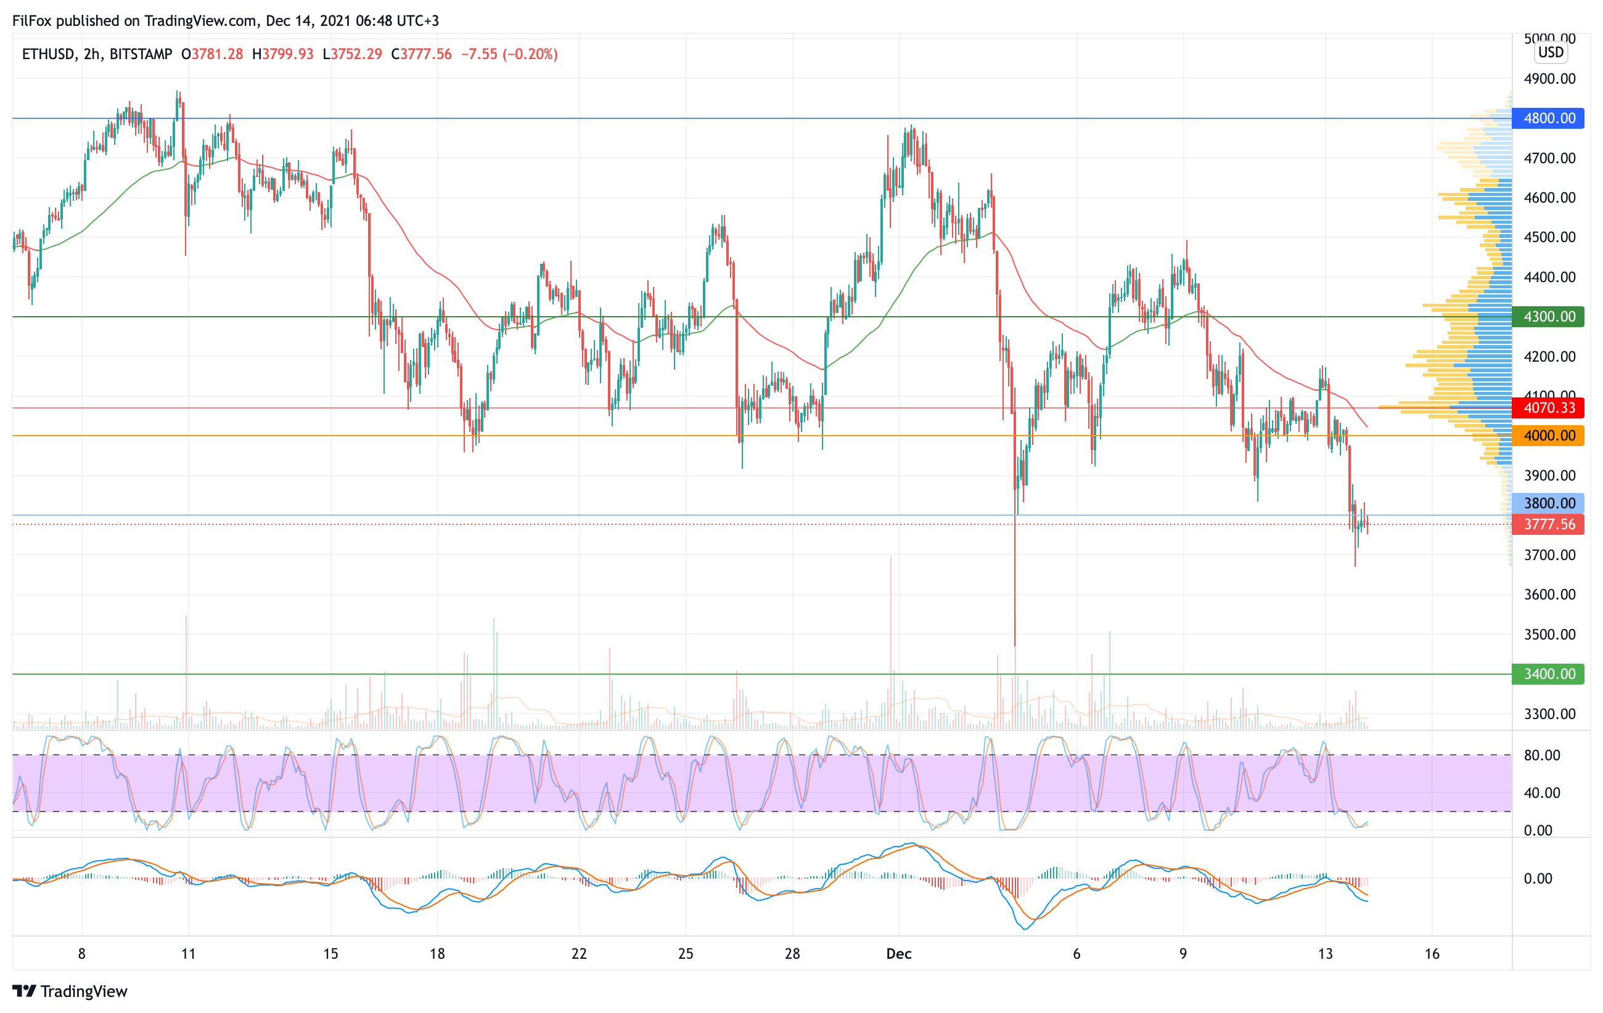Click the green 4300.00 price label

pyautogui.click(x=1548, y=317)
